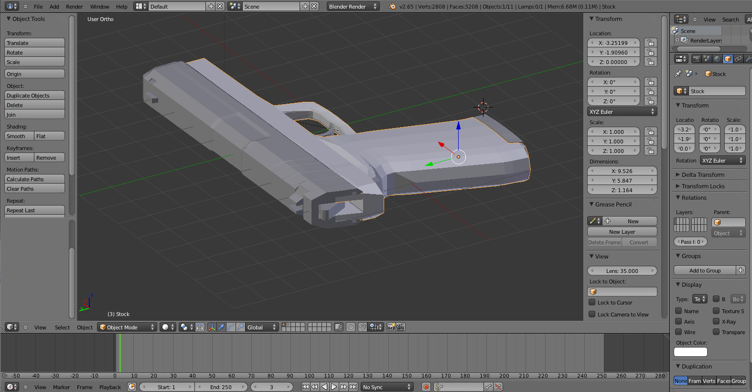Open the Help menu
This screenshot has height=392, width=752.
(x=121, y=7)
